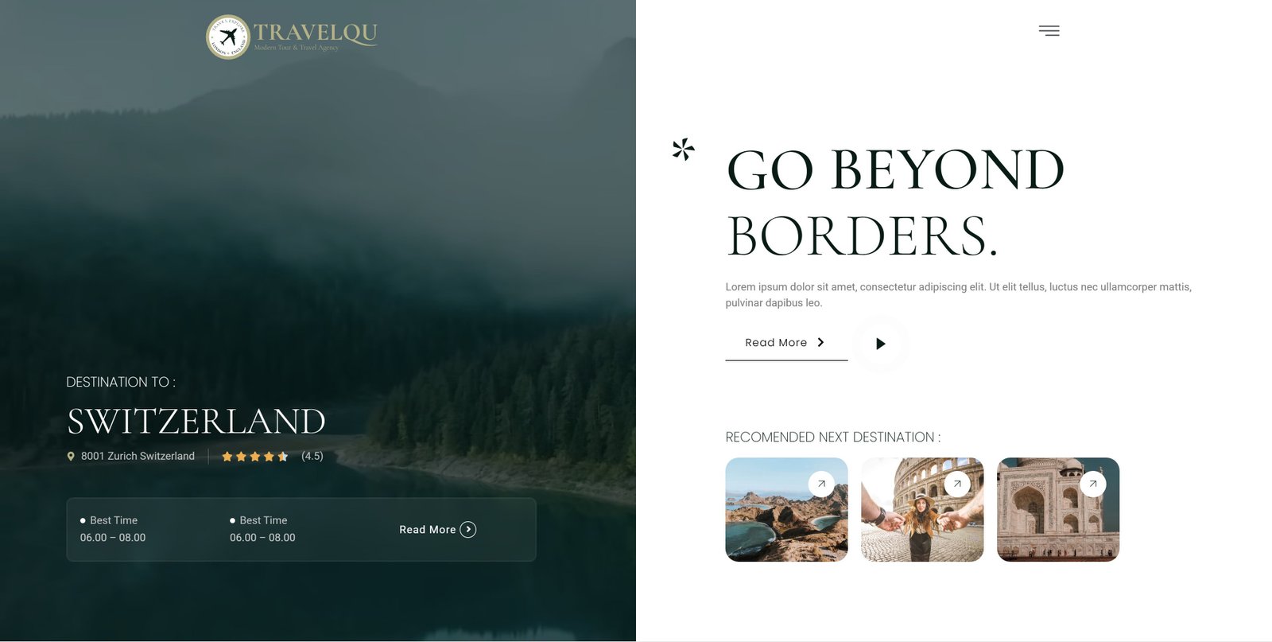Click the circled arrow icon in the Switzerland card

click(x=468, y=530)
